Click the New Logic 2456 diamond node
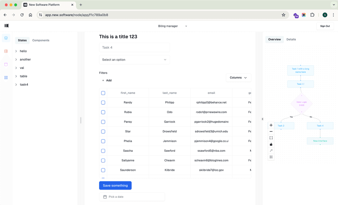This screenshot has height=205, width=338. coord(302,103)
